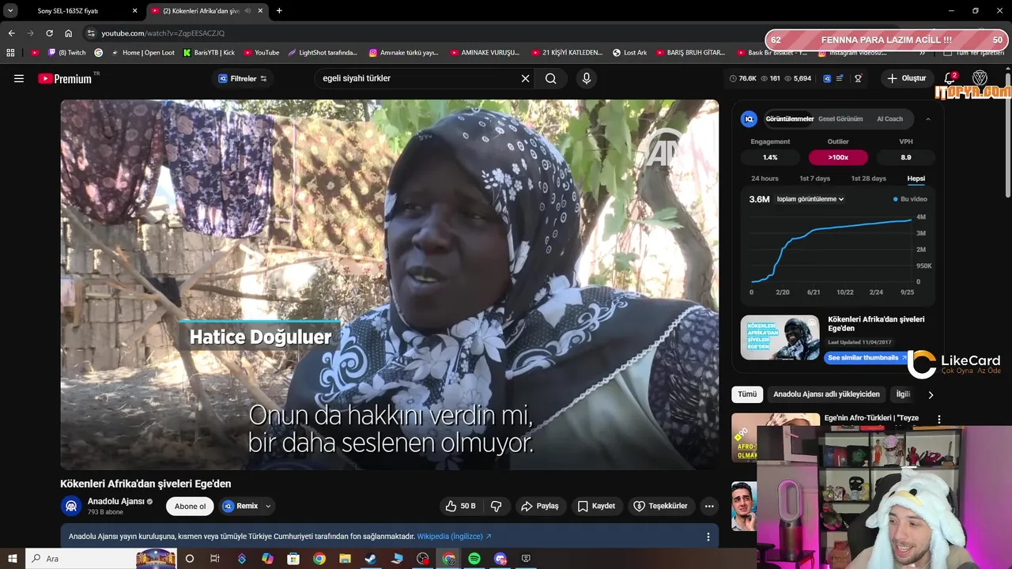
Task: Open options on the funding info banner
Action: coord(708,537)
